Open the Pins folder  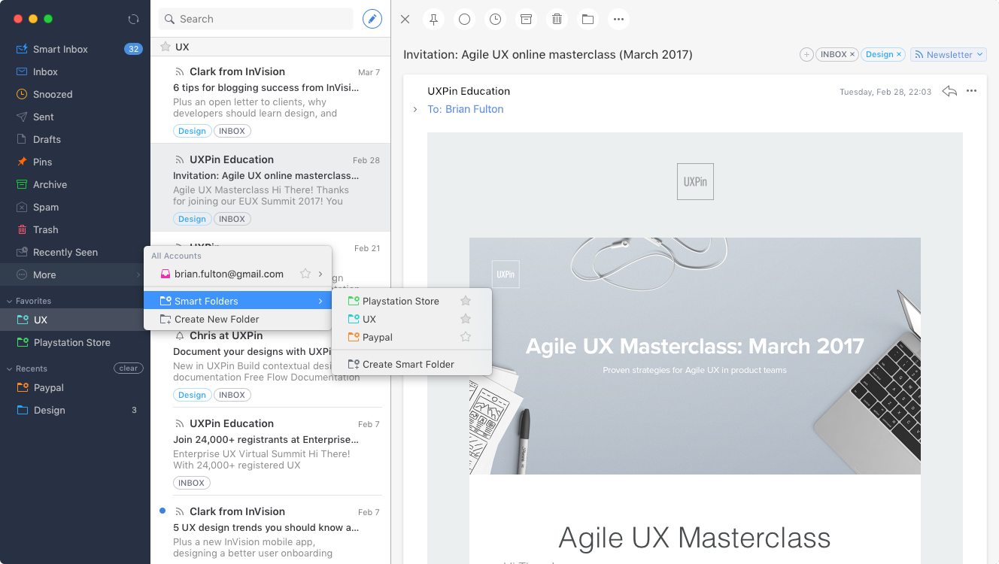coord(75,162)
